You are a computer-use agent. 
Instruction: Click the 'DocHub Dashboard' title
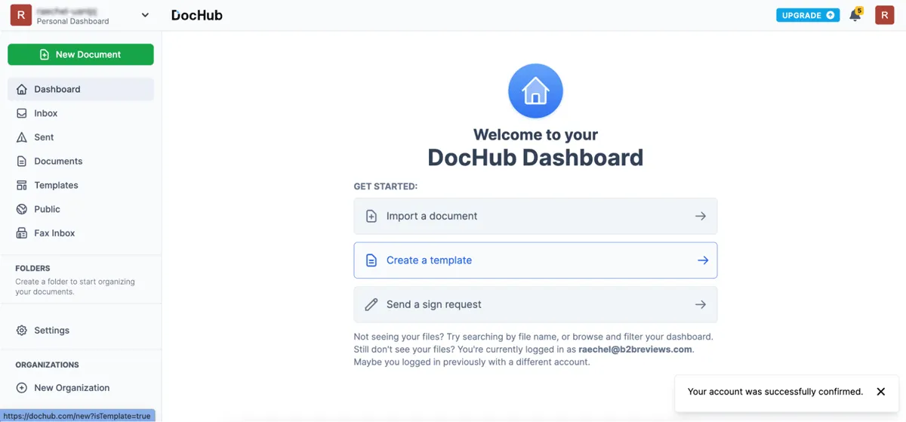pos(535,158)
